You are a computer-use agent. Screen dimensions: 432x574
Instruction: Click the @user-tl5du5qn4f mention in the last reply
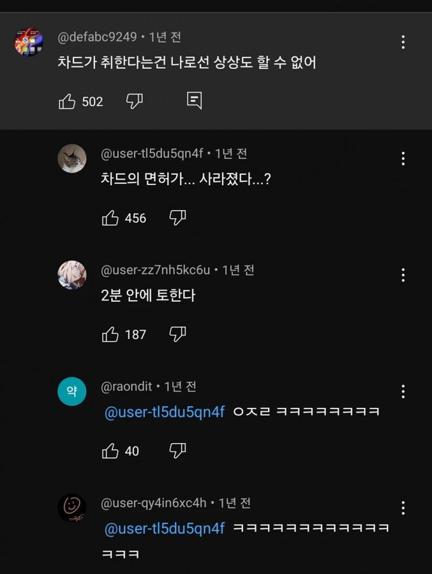(164, 529)
